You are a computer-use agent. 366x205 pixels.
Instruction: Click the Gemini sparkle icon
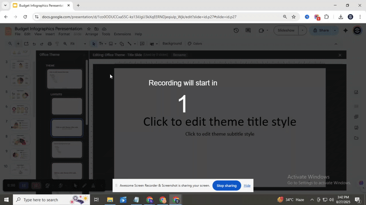point(345,31)
